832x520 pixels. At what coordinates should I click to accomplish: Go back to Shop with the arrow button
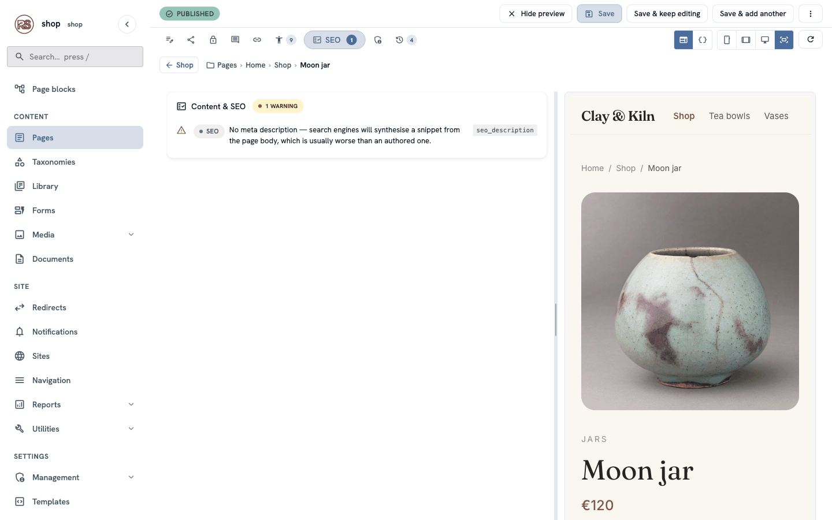point(179,65)
